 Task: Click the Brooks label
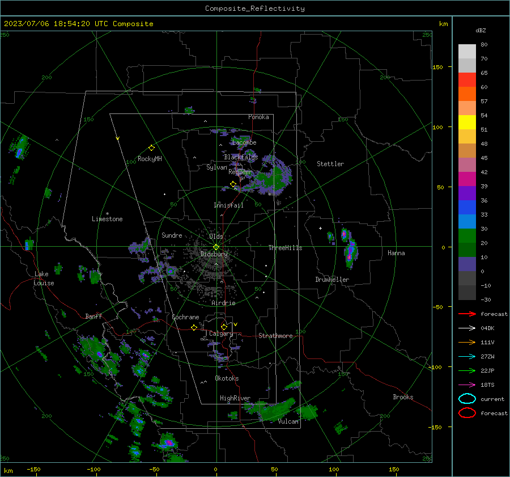403,397
